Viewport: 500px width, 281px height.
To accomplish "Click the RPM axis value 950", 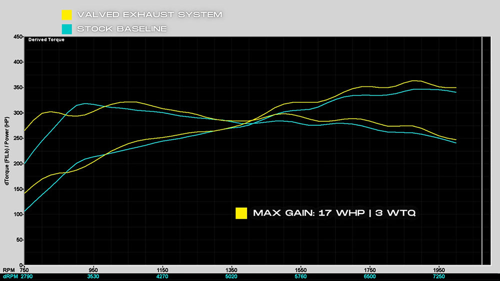I will pyautogui.click(x=93, y=270).
